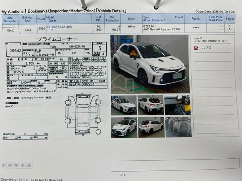
Task: Click the red rosette icon beside エリア③
Action: coord(196,48)
